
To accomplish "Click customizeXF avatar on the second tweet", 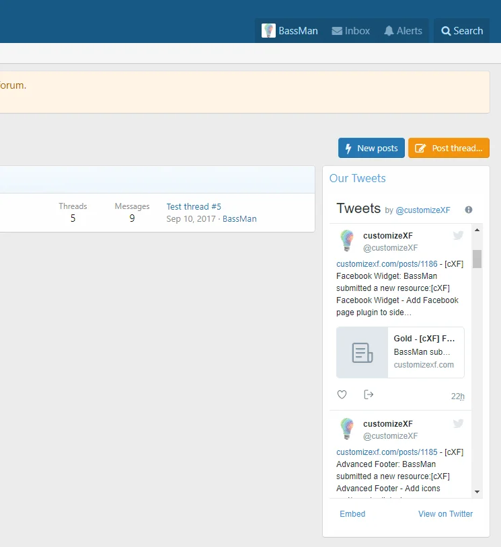I will 347,429.
